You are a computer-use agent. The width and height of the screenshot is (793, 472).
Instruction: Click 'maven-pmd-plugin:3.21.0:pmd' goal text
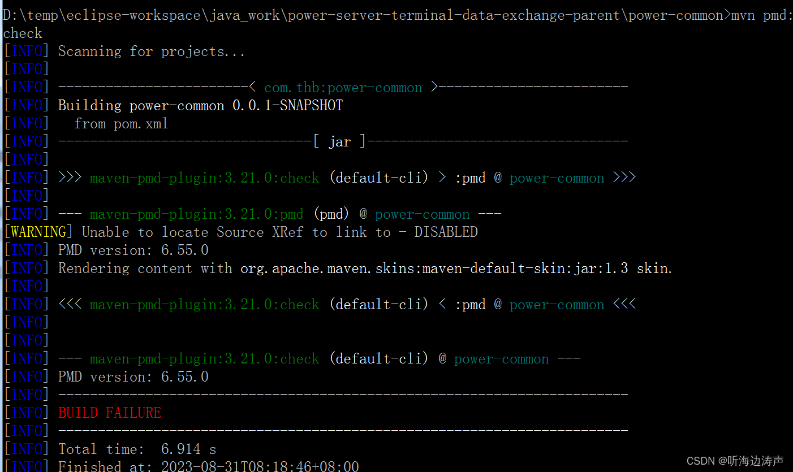click(x=197, y=214)
